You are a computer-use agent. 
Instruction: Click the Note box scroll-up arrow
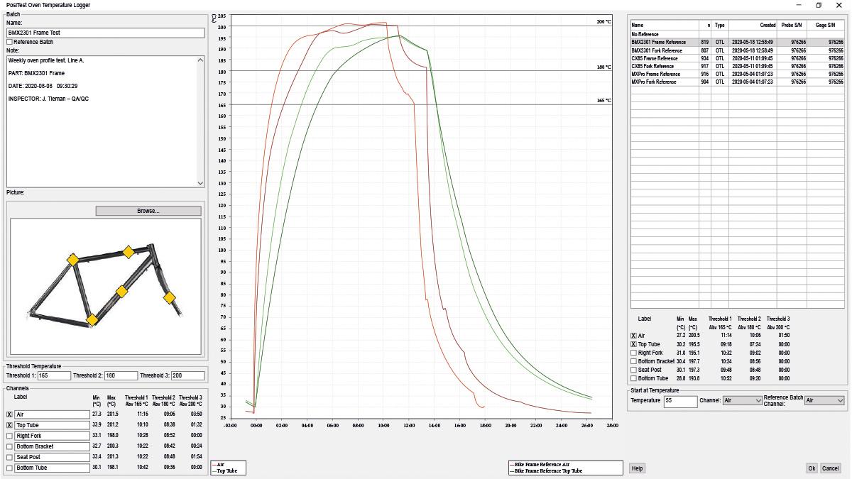point(200,60)
